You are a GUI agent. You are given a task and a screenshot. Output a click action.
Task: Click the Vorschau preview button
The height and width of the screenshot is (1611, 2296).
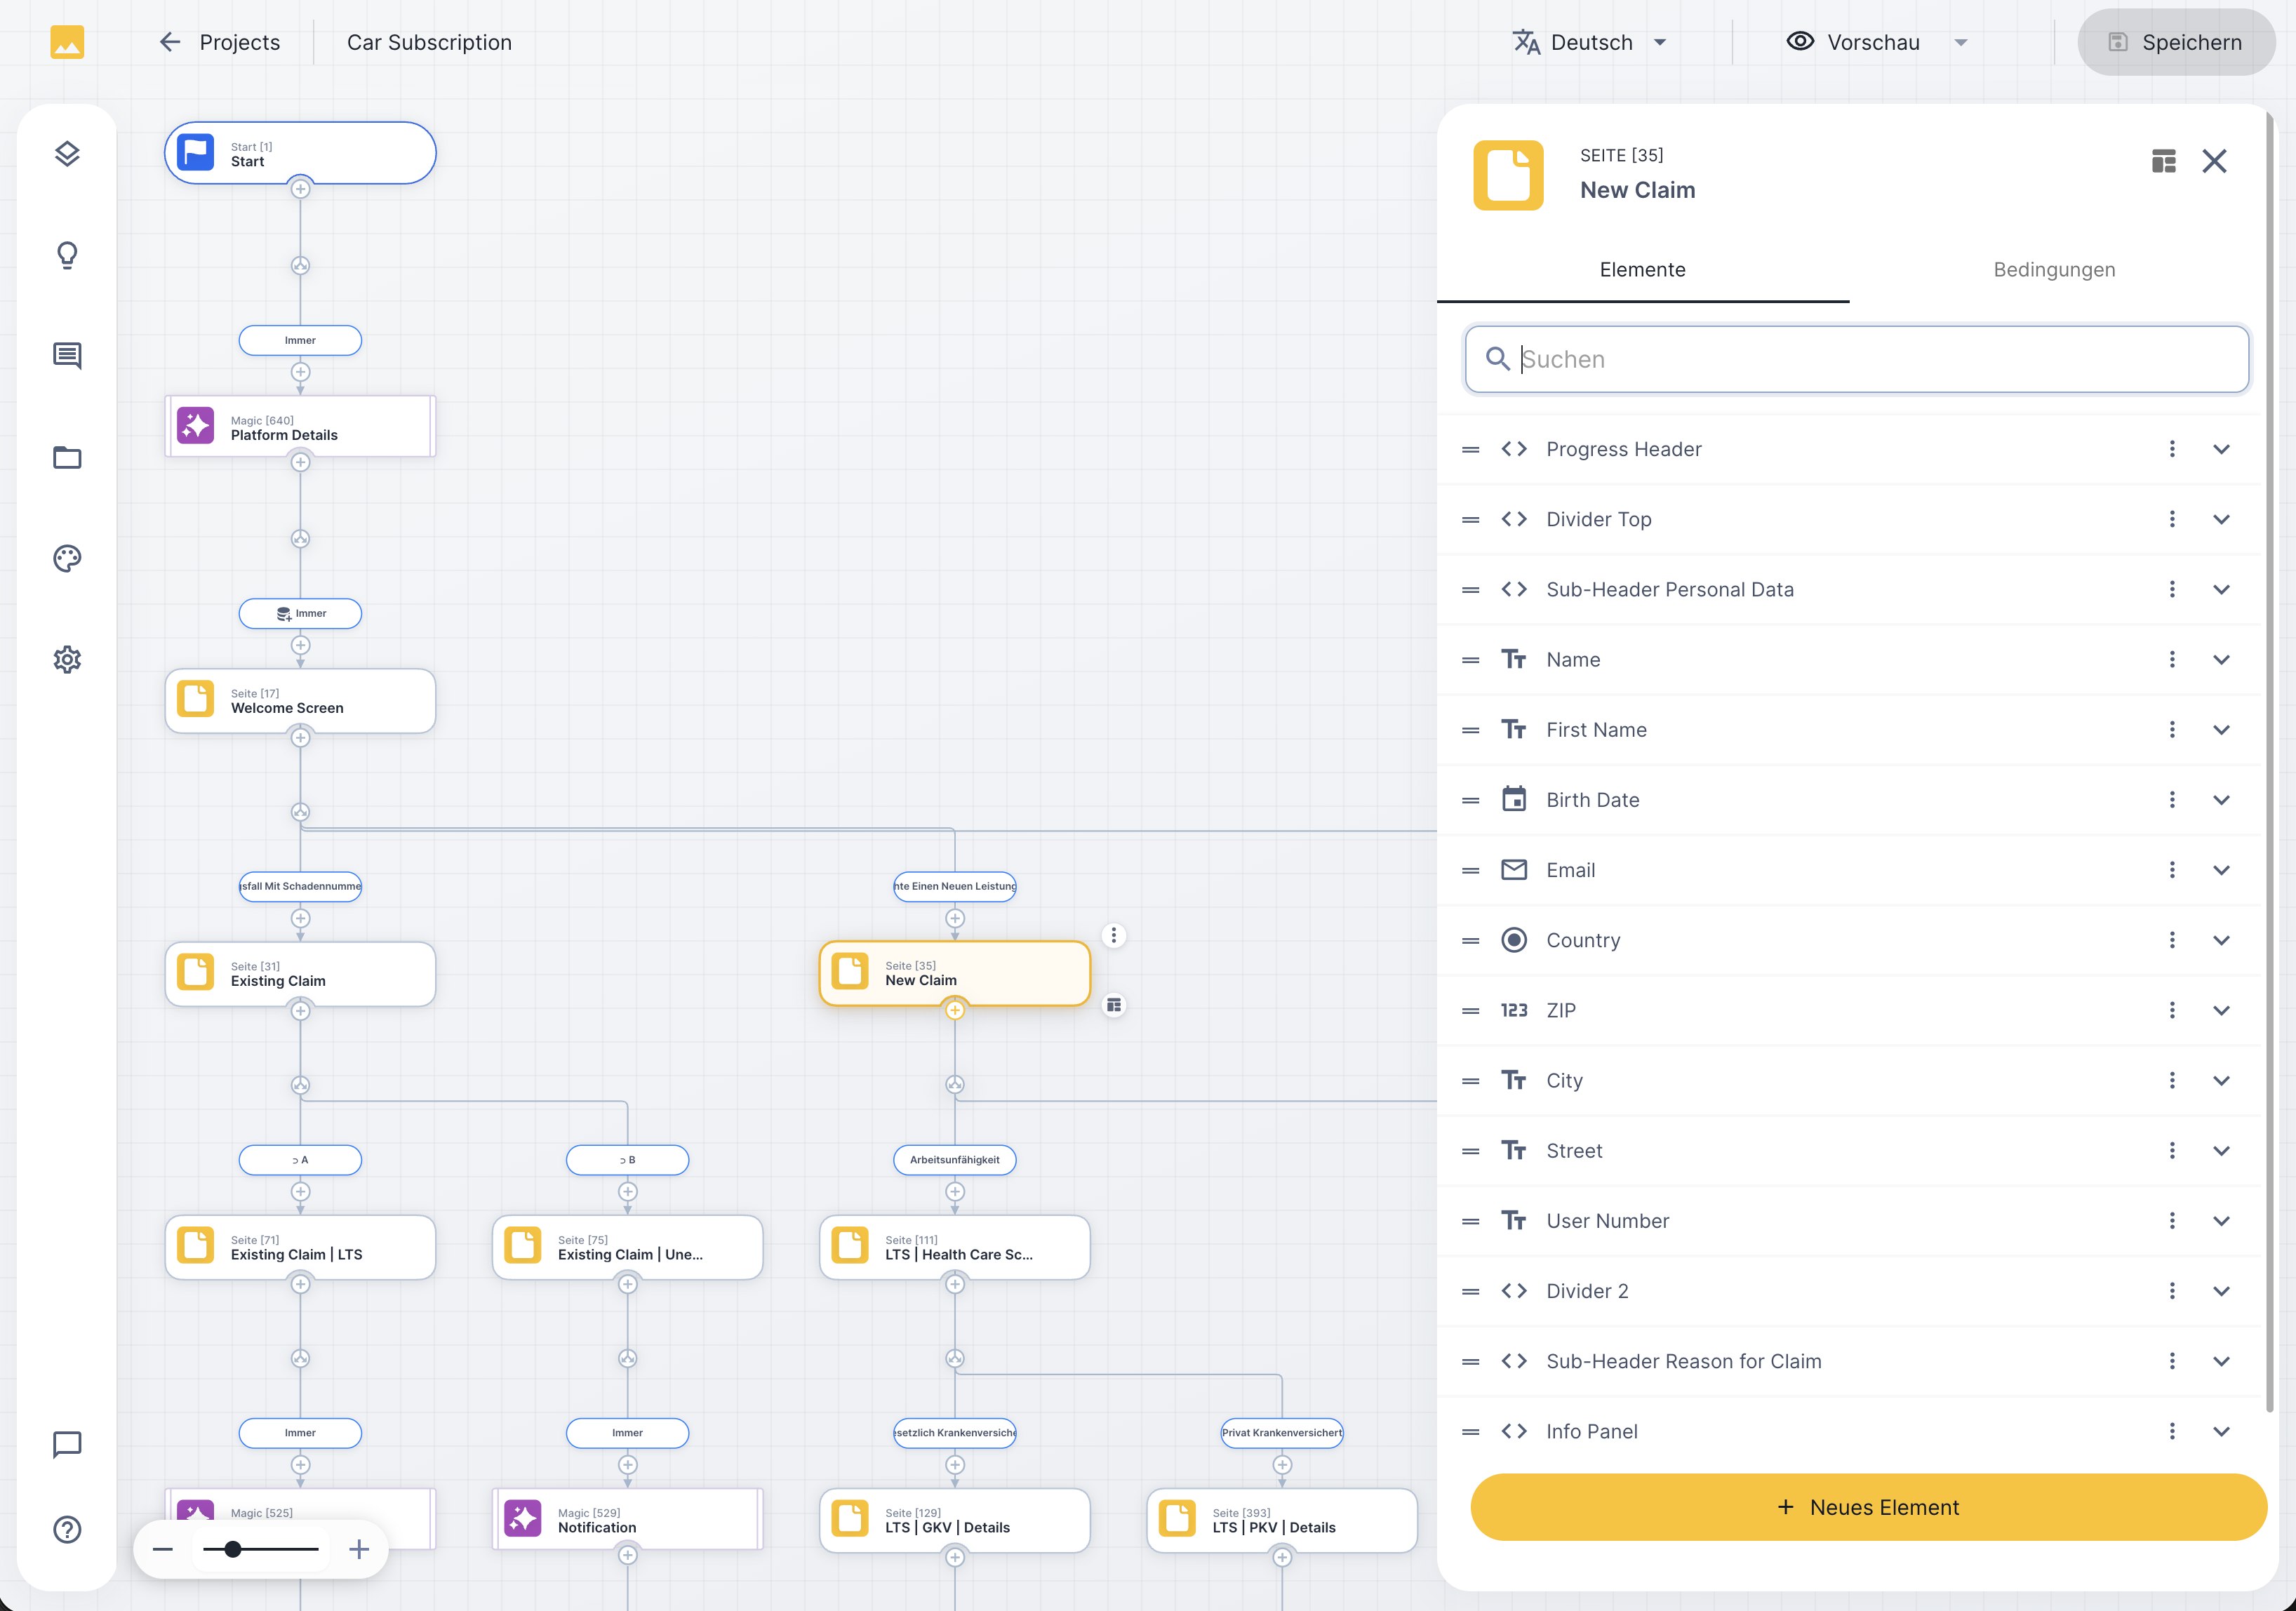1853,42
